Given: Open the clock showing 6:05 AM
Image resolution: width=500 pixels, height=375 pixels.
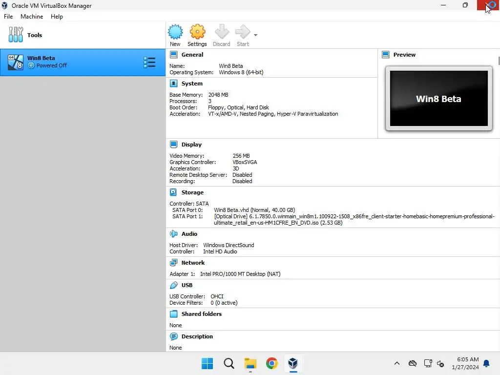Looking at the screenshot, I should pos(465,363).
